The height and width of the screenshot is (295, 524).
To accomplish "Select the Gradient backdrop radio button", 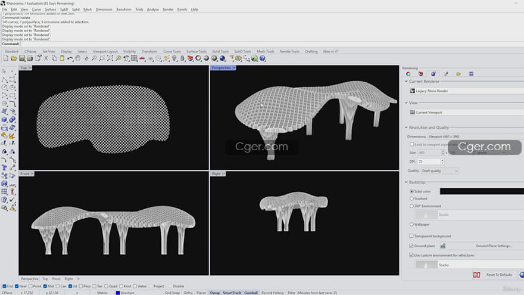I will pos(412,198).
